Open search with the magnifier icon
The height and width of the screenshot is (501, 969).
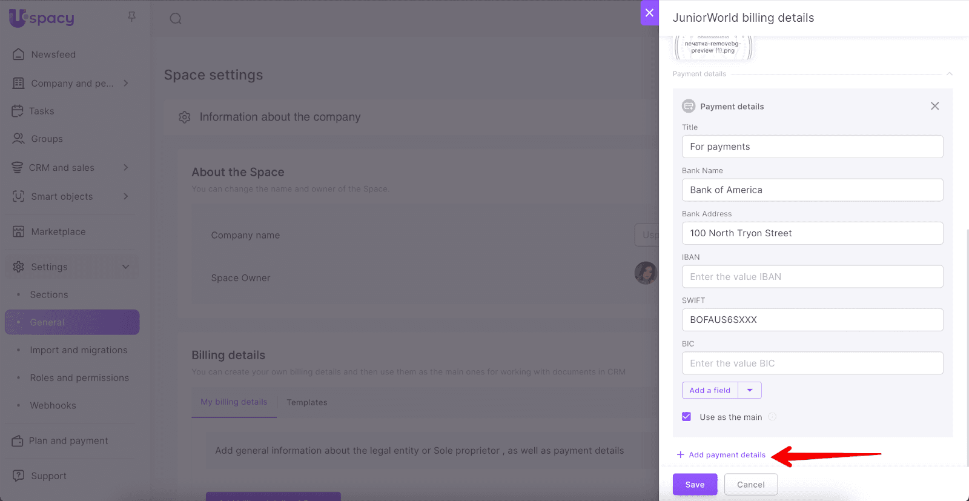click(x=176, y=19)
